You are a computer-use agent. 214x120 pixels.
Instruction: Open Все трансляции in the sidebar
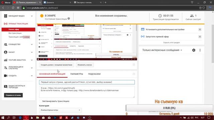click(x=15, y=33)
